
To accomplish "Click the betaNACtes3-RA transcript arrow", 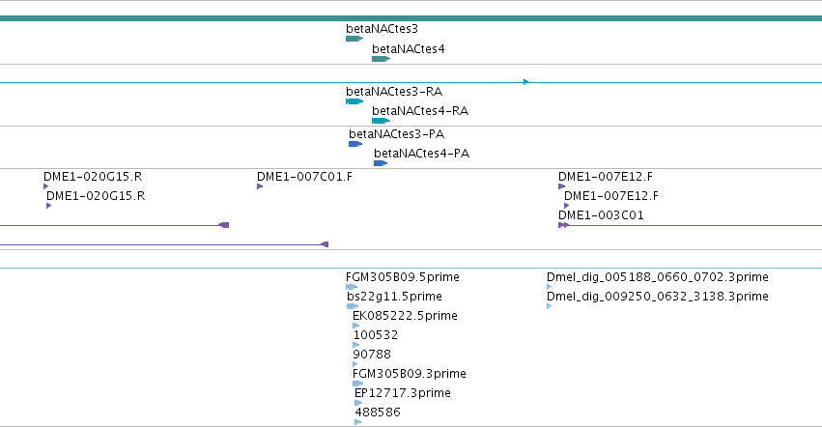I will [x=354, y=101].
